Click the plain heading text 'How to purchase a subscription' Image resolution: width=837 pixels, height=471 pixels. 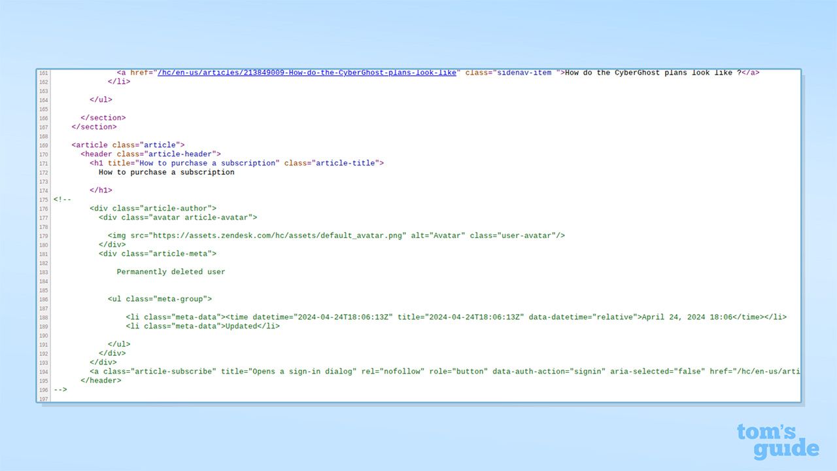click(x=167, y=173)
